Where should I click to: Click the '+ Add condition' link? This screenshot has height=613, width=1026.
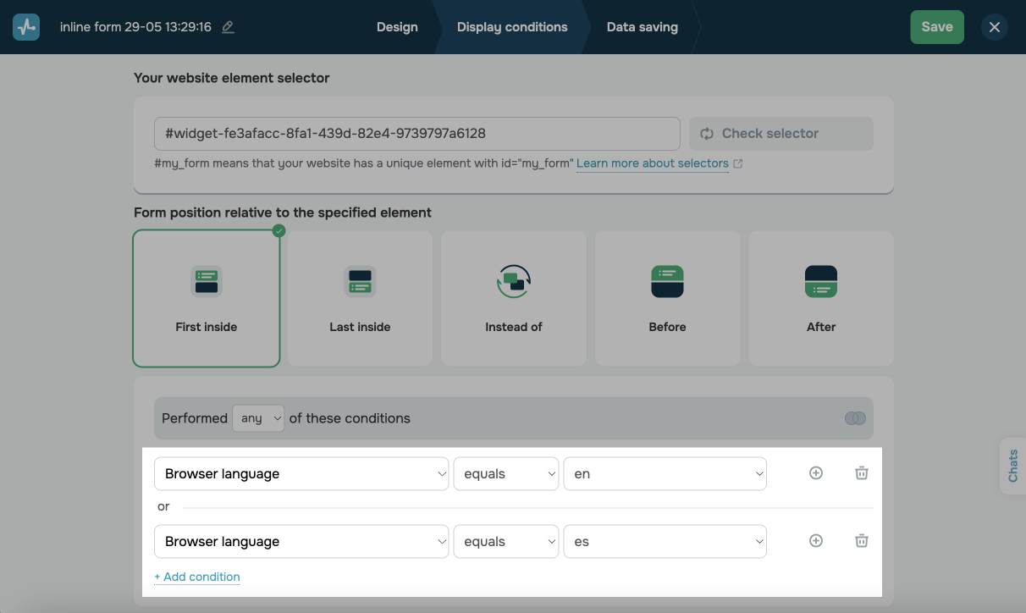pos(197,577)
